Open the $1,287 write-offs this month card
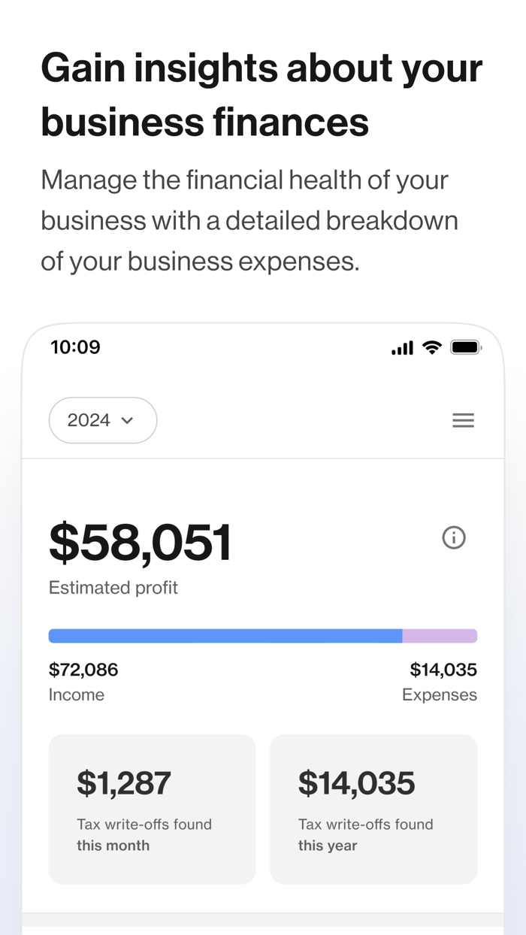This screenshot has width=526, height=935. point(152,809)
